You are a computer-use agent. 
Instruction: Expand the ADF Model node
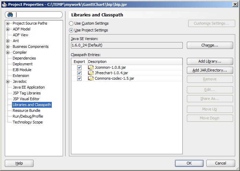(x=8, y=29)
